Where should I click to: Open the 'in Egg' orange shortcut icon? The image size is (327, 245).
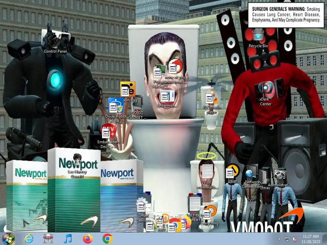pos(128,90)
